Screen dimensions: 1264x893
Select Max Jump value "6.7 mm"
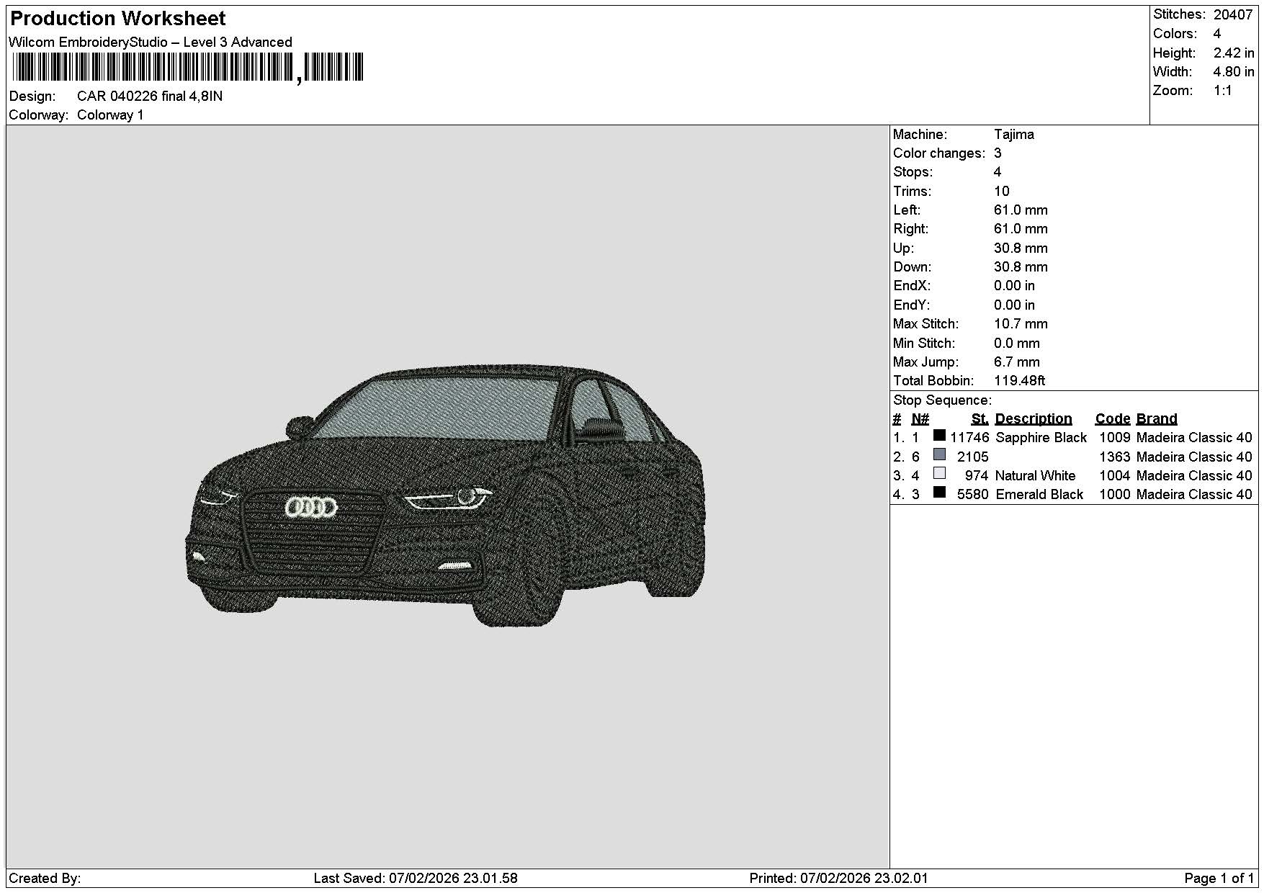(x=1017, y=362)
